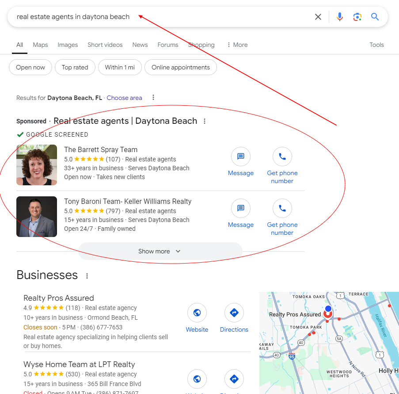Get directions to Wyse Home Team
The image size is (399, 394).
click(234, 379)
